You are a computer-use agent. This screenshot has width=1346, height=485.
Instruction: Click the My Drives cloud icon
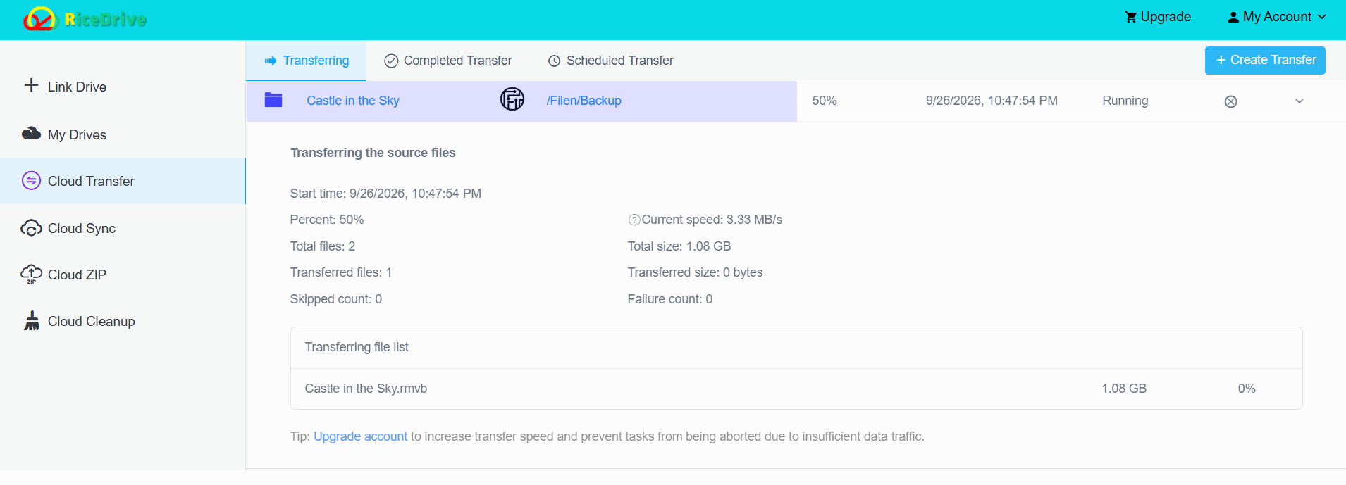[x=31, y=133]
